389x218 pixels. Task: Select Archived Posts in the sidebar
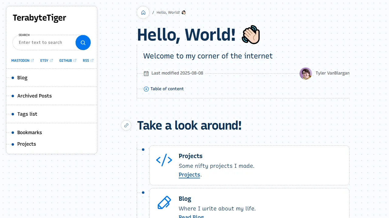[34, 96]
